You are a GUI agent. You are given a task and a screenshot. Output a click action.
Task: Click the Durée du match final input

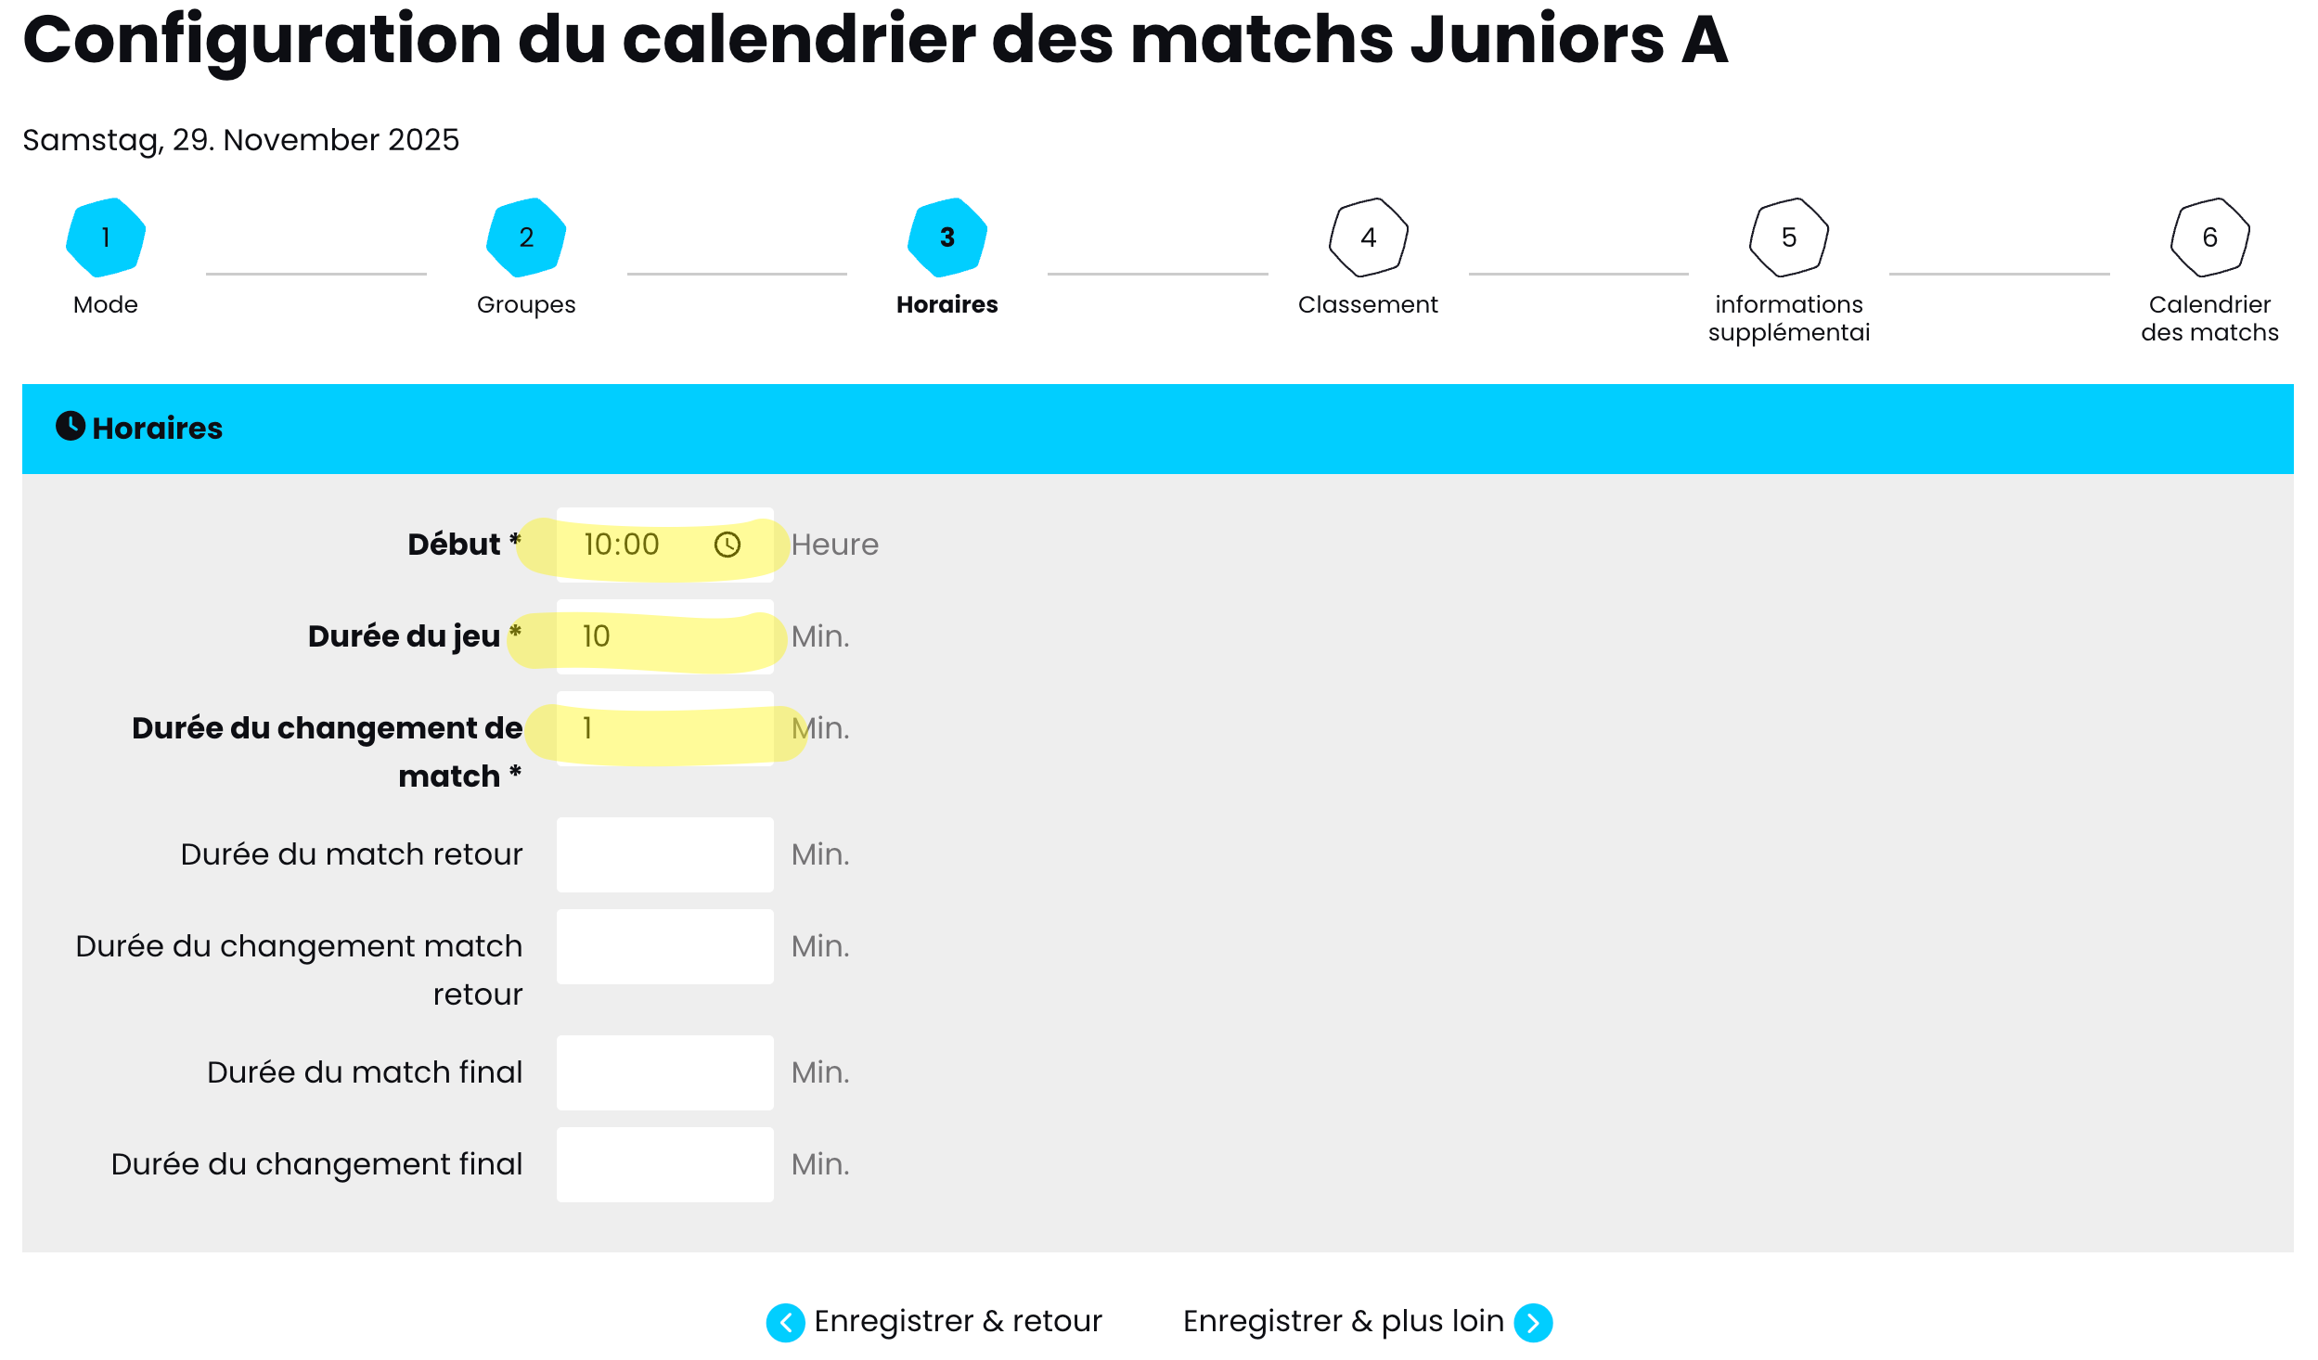point(664,1072)
